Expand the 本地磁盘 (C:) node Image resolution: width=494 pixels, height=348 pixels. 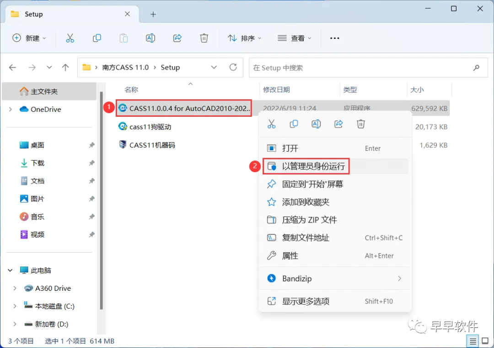[x=15, y=306]
